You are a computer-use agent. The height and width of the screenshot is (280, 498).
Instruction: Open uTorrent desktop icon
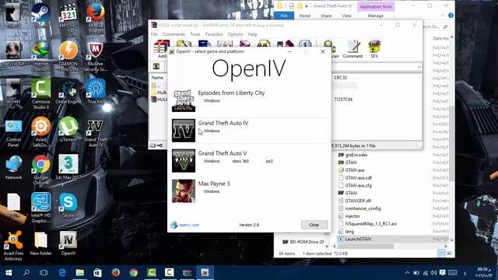point(68,129)
